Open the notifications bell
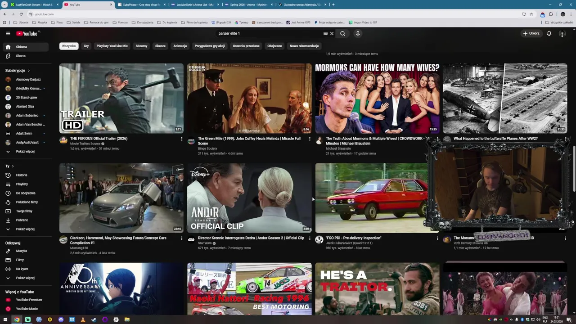Viewport: 576px width, 324px height. [549, 33]
